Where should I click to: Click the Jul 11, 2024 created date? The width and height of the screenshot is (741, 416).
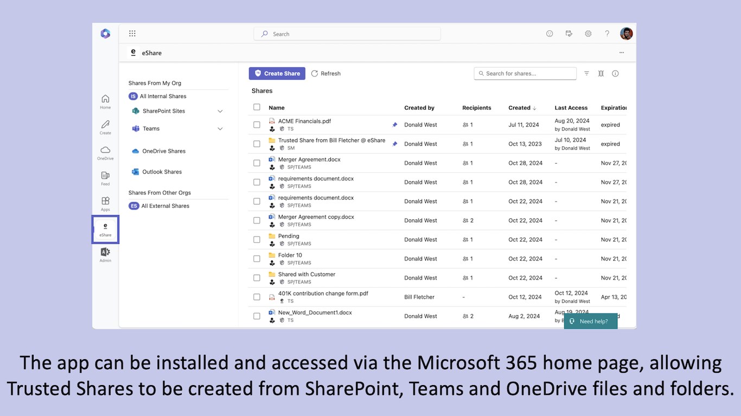pyautogui.click(x=524, y=125)
